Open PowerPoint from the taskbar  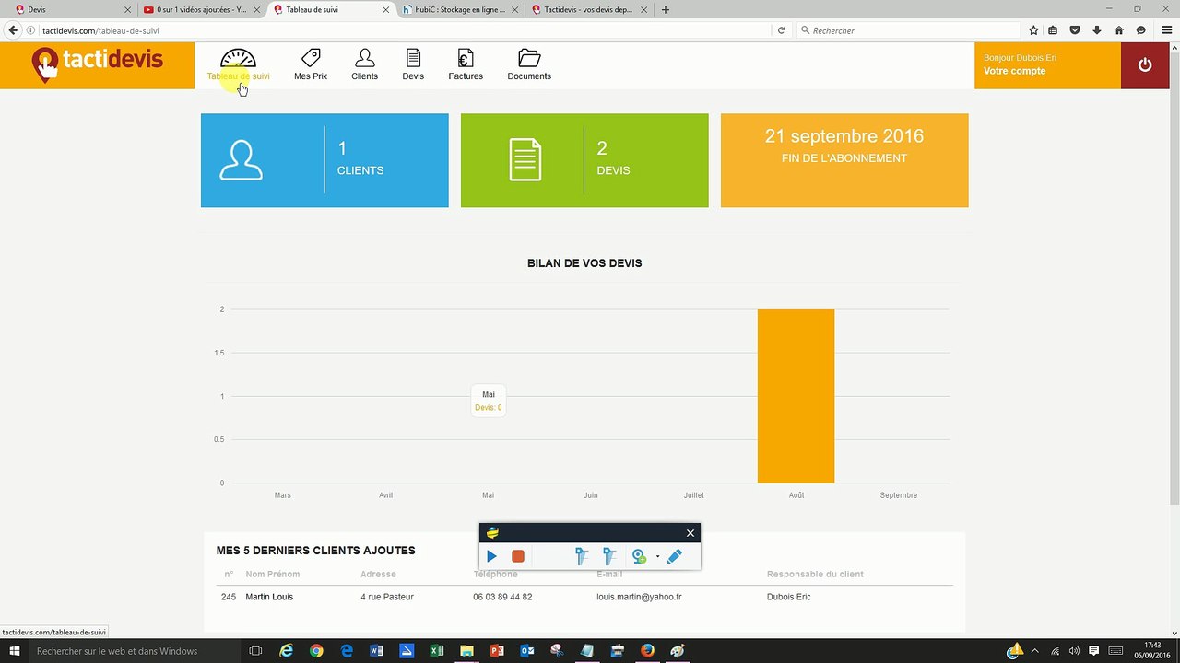[497, 651]
